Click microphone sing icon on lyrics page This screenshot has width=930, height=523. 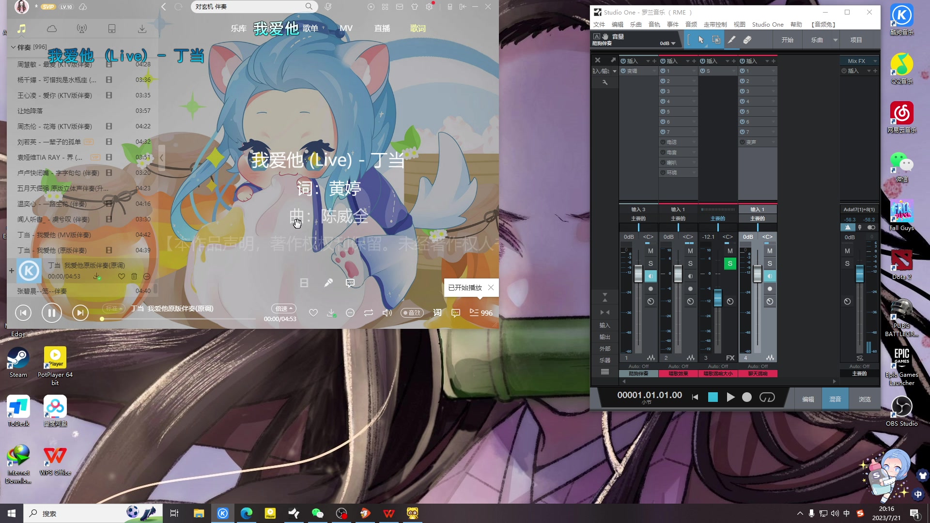328,283
